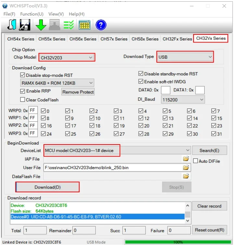Click the open file toolbar icon
The image size is (239, 245).
(x=12, y=25)
